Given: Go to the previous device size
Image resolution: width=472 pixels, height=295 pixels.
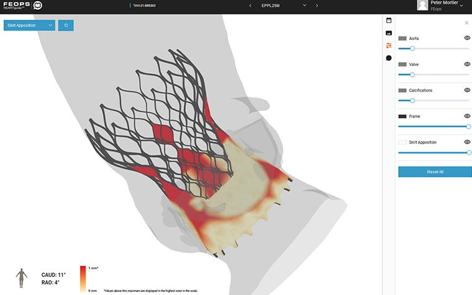Looking at the screenshot, I should (250, 6).
